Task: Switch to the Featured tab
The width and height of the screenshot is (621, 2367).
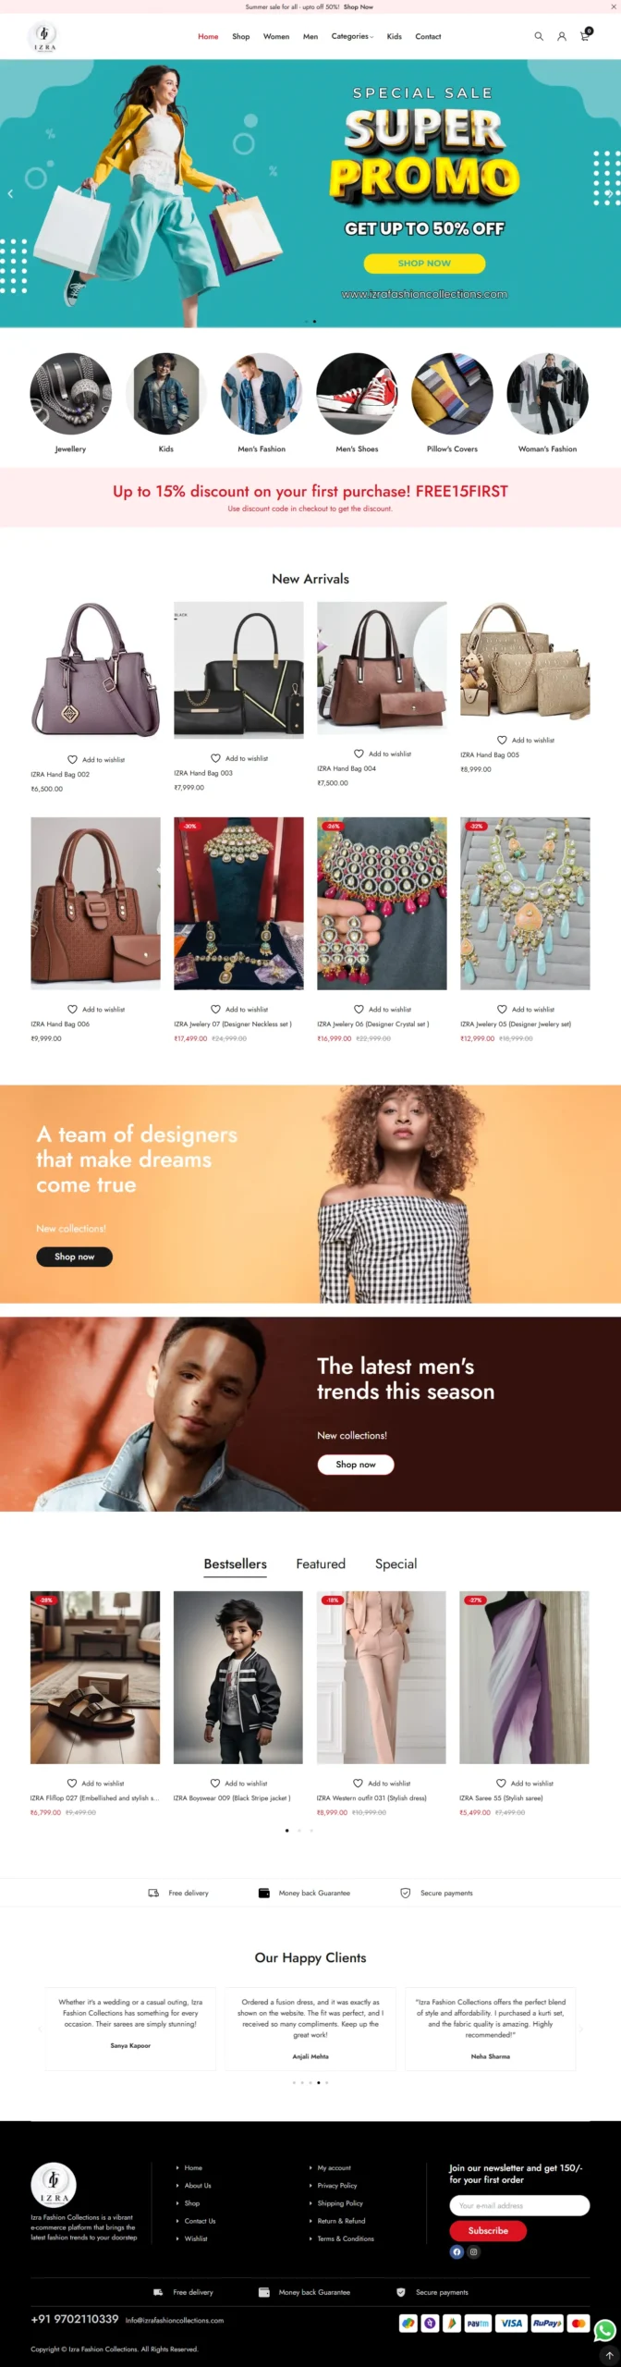Action: point(321,1564)
